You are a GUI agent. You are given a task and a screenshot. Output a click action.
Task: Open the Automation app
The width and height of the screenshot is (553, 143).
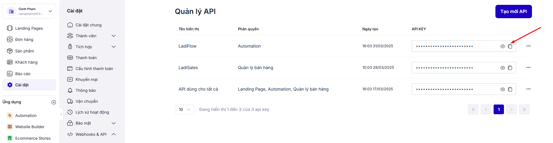point(26,115)
